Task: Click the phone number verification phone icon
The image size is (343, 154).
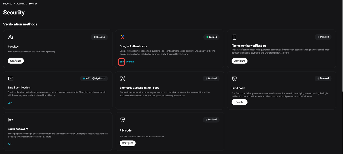Action: pyautogui.click(x=234, y=37)
